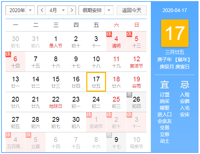Image resolution: width=200 pixels, height=154 pixels.
Task: Select April 6 rest day
Action: pyautogui.click(x=15, y=62)
